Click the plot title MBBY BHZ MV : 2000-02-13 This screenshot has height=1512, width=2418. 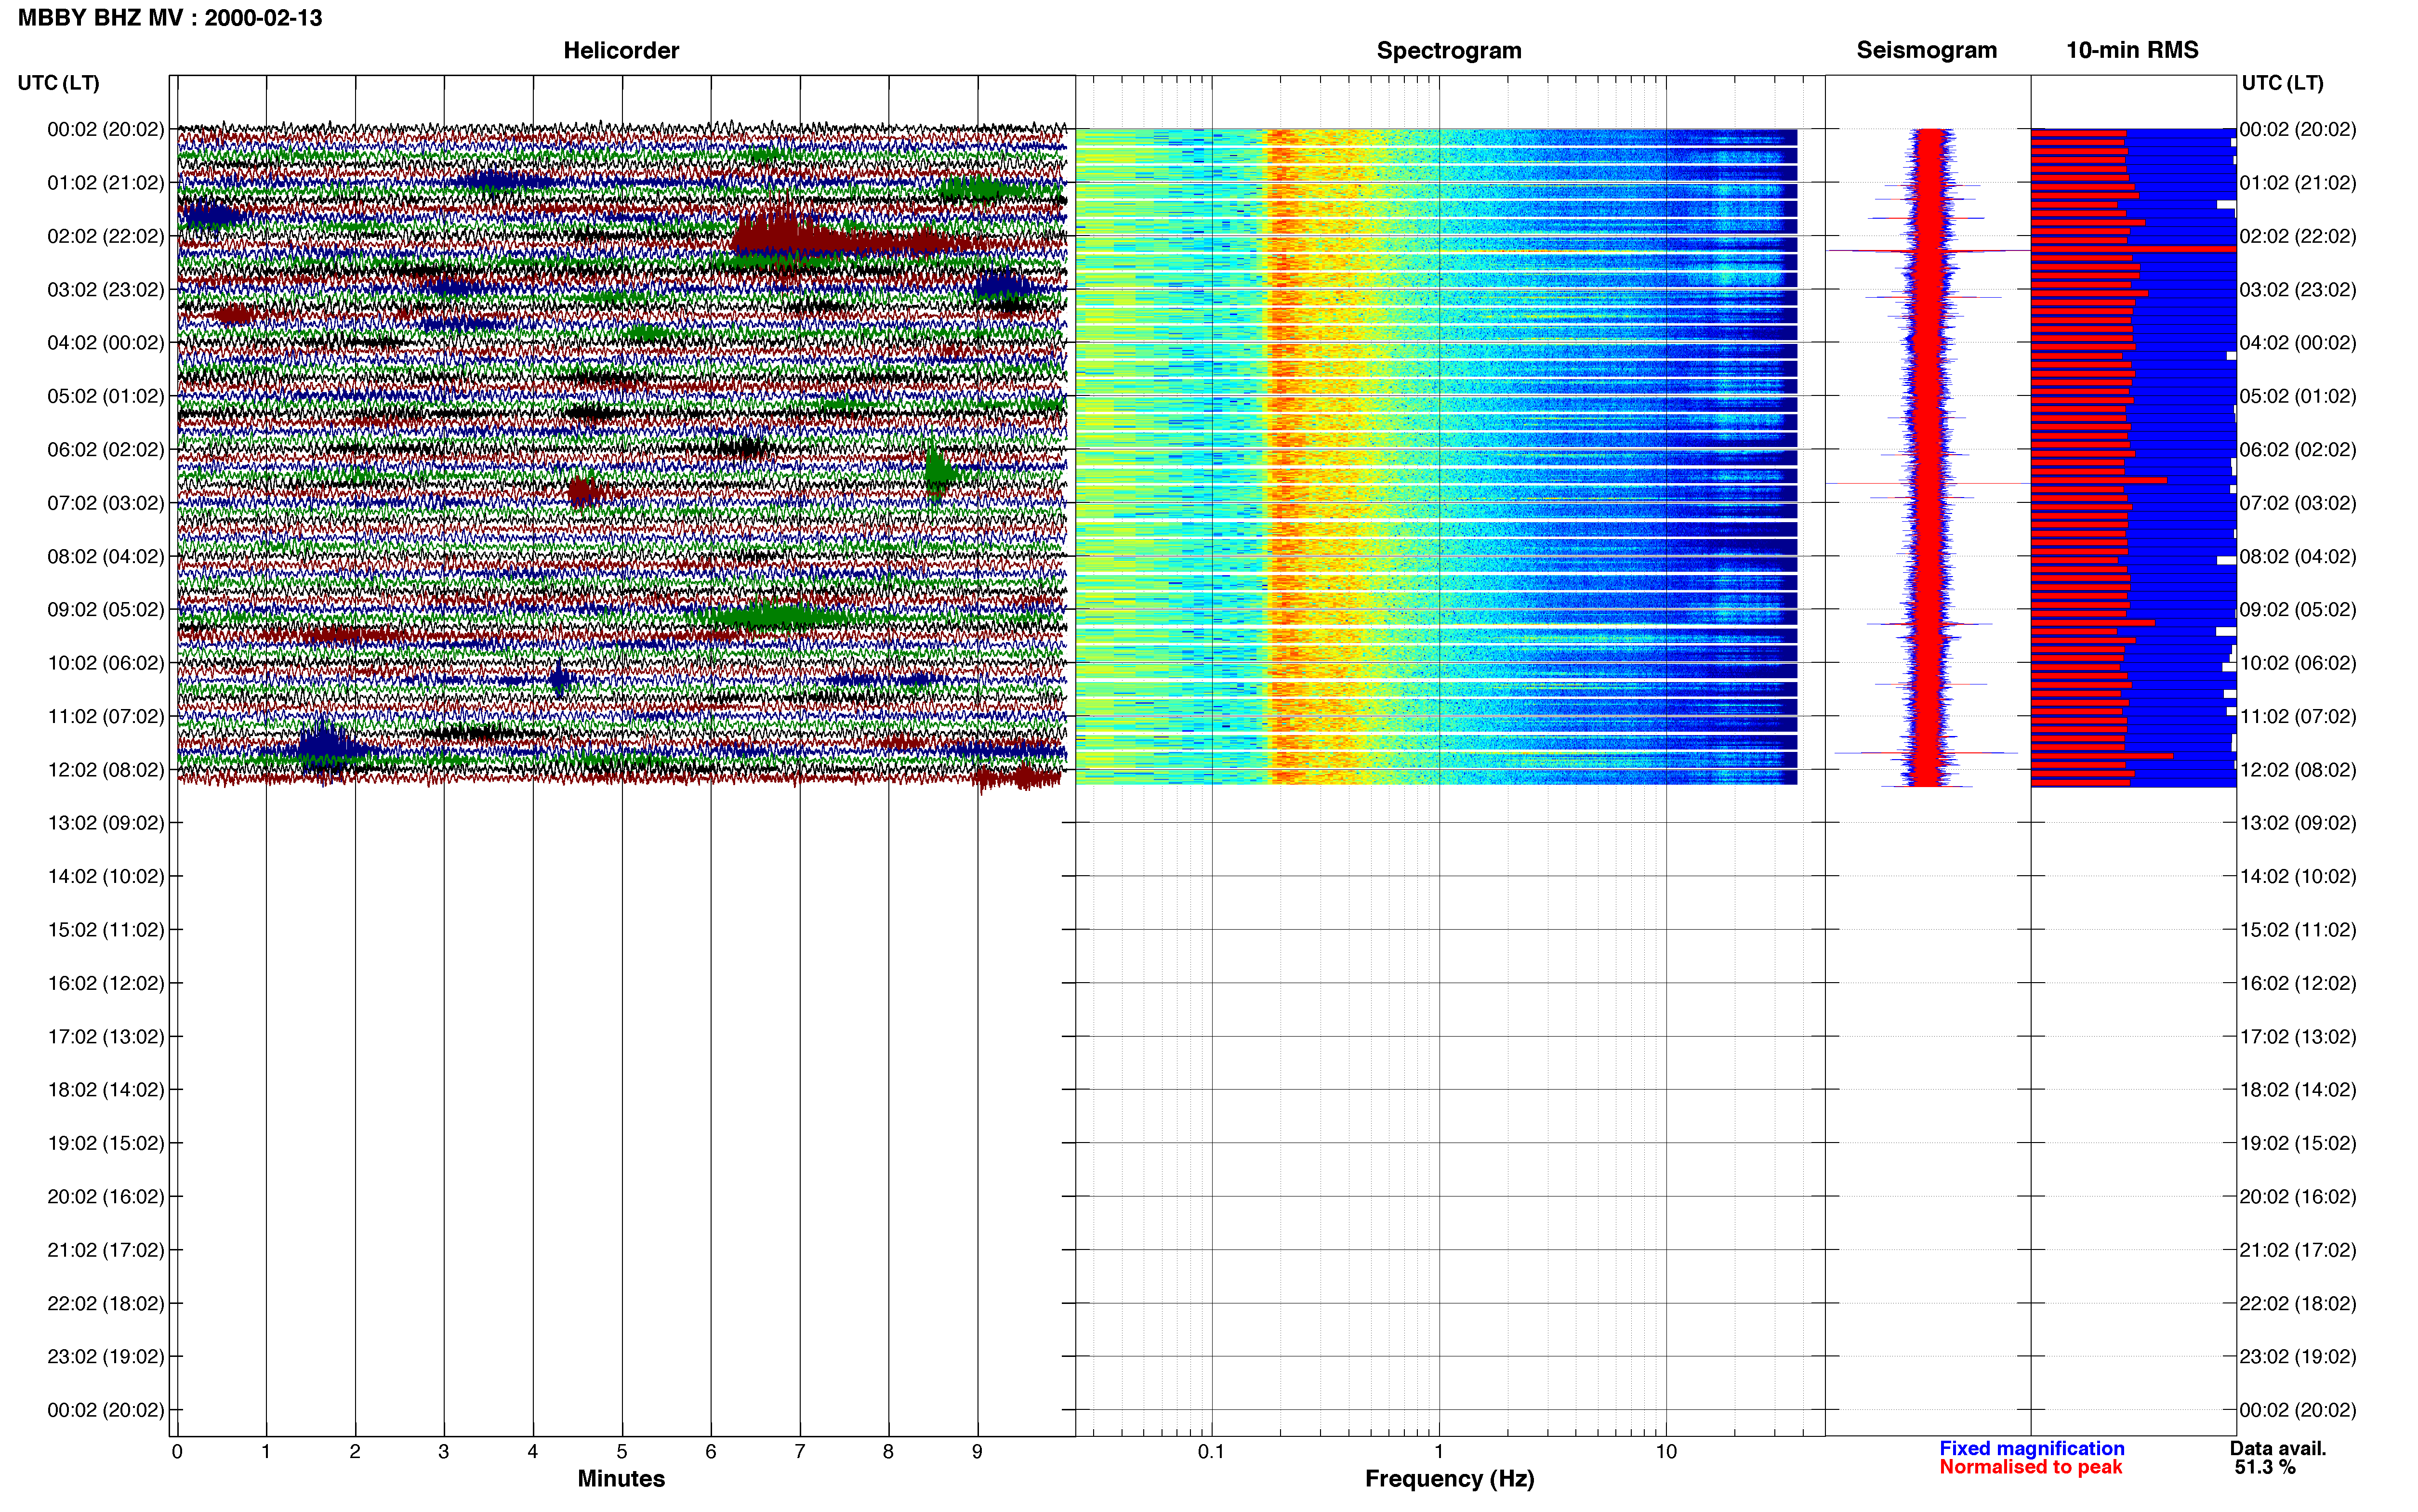click(170, 18)
